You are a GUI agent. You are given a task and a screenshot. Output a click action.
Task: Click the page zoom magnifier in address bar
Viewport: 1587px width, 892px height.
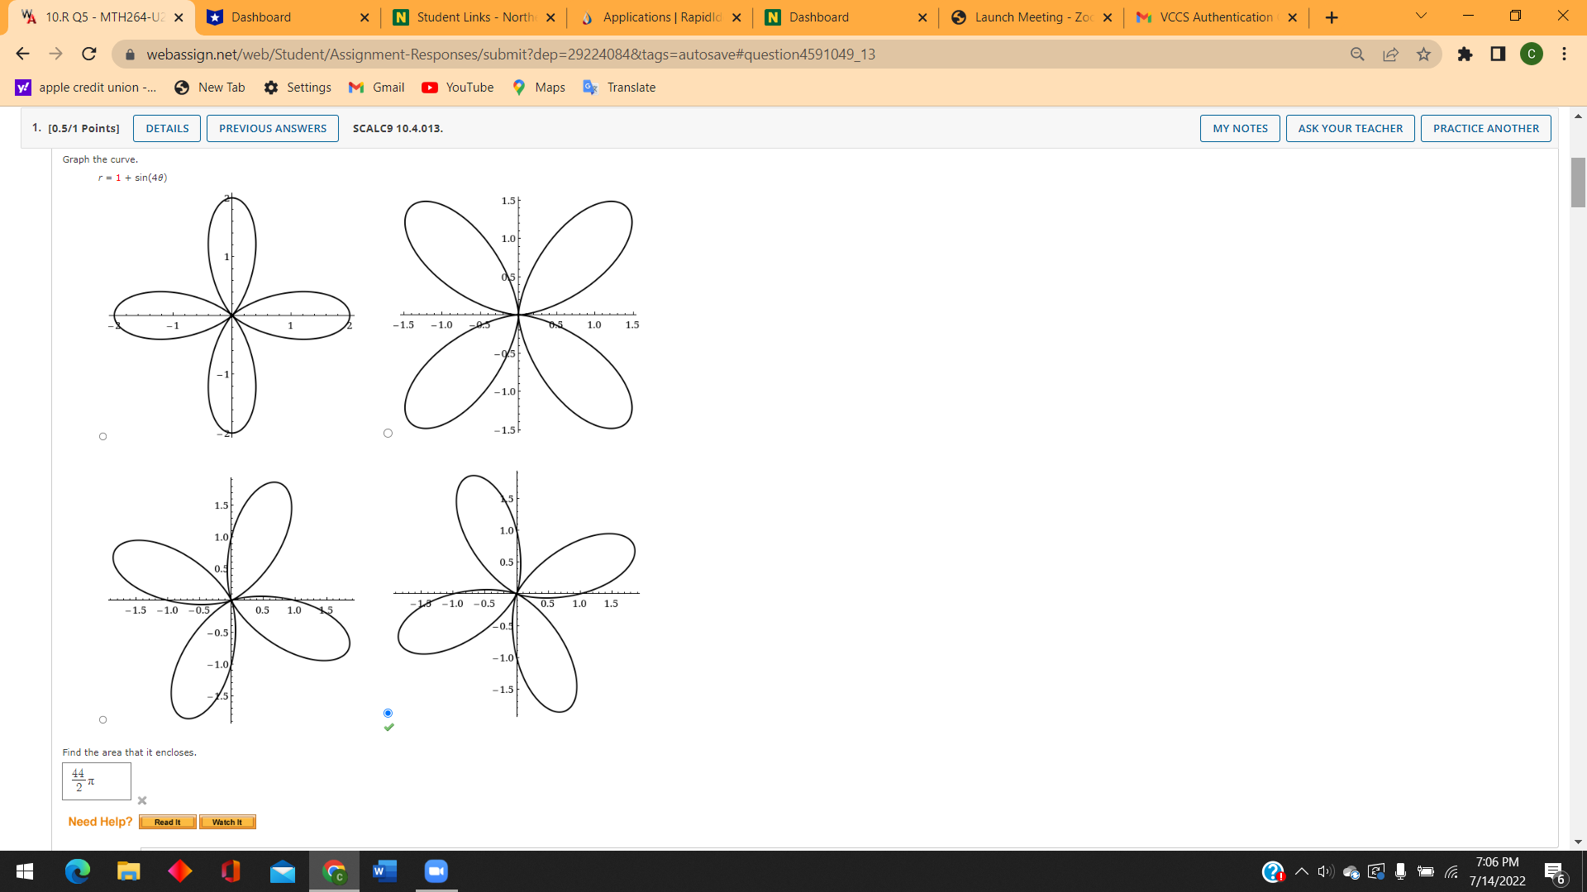pyautogui.click(x=1357, y=54)
